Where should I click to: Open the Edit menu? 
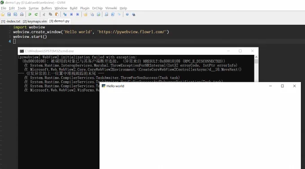click(12, 8)
